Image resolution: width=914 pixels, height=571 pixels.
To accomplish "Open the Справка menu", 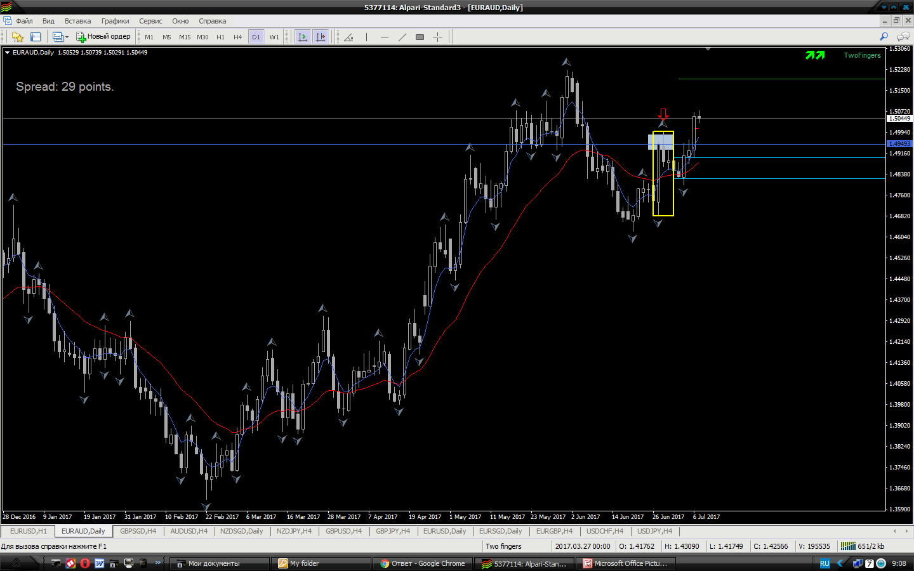I will click(212, 21).
